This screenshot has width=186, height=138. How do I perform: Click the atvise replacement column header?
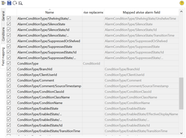pos(93,12)
